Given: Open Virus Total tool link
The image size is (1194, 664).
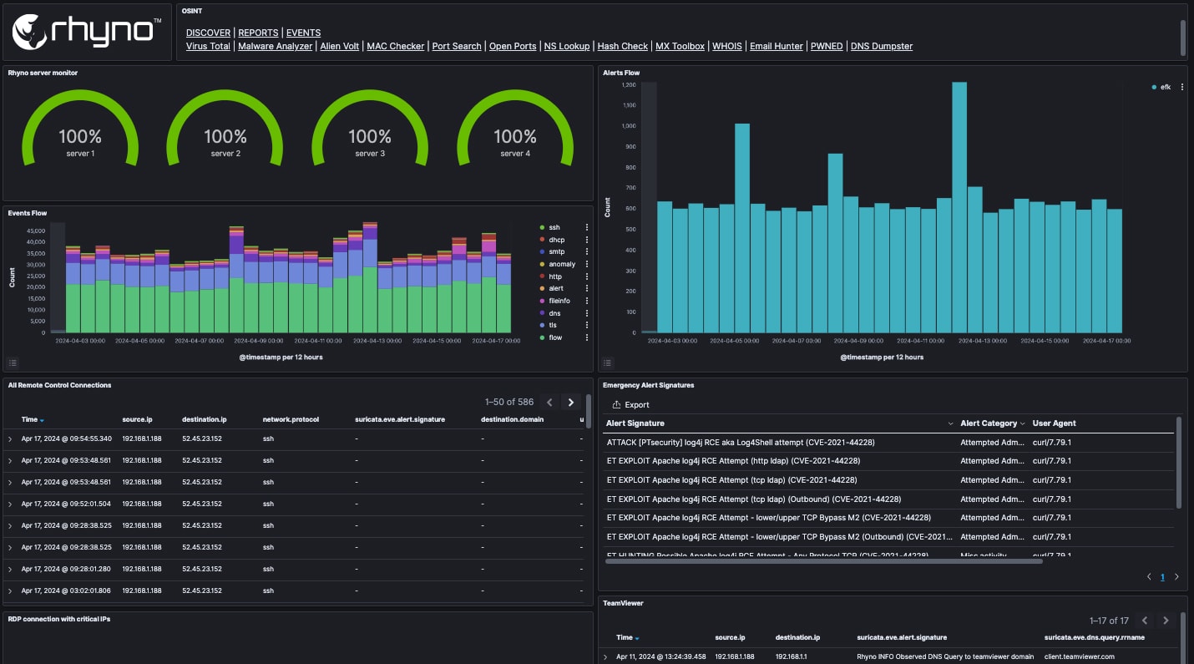Looking at the screenshot, I should click(x=208, y=46).
